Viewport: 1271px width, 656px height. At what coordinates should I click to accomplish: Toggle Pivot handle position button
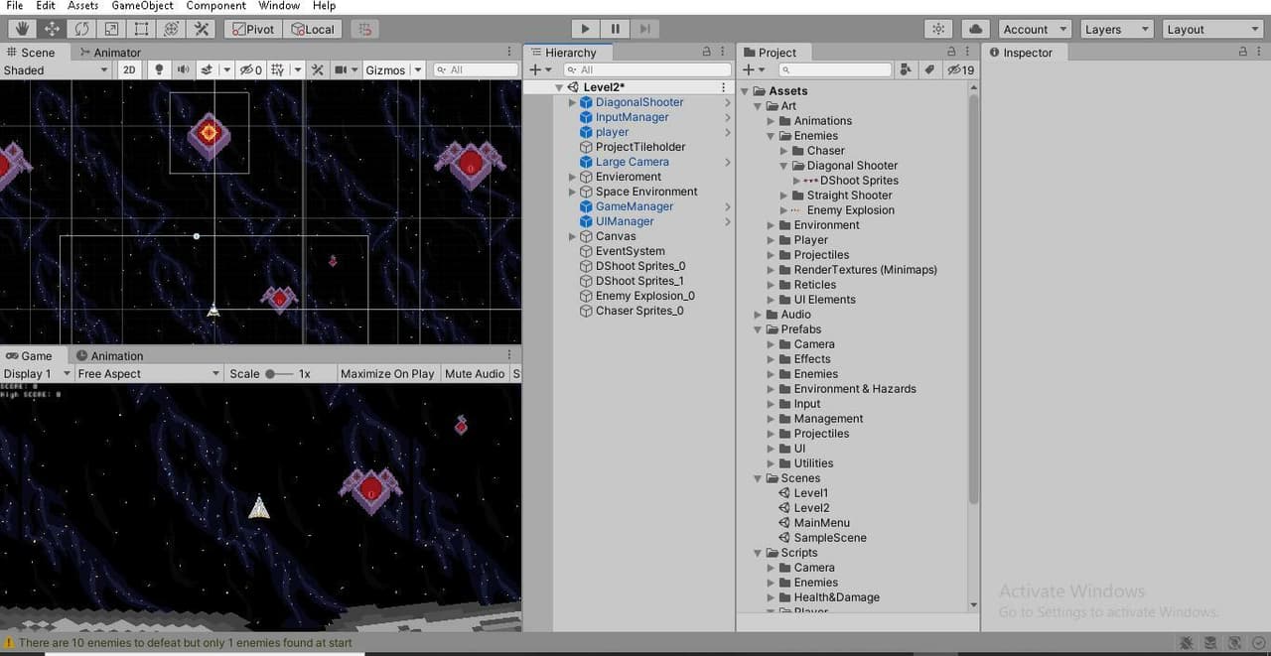[x=252, y=29]
